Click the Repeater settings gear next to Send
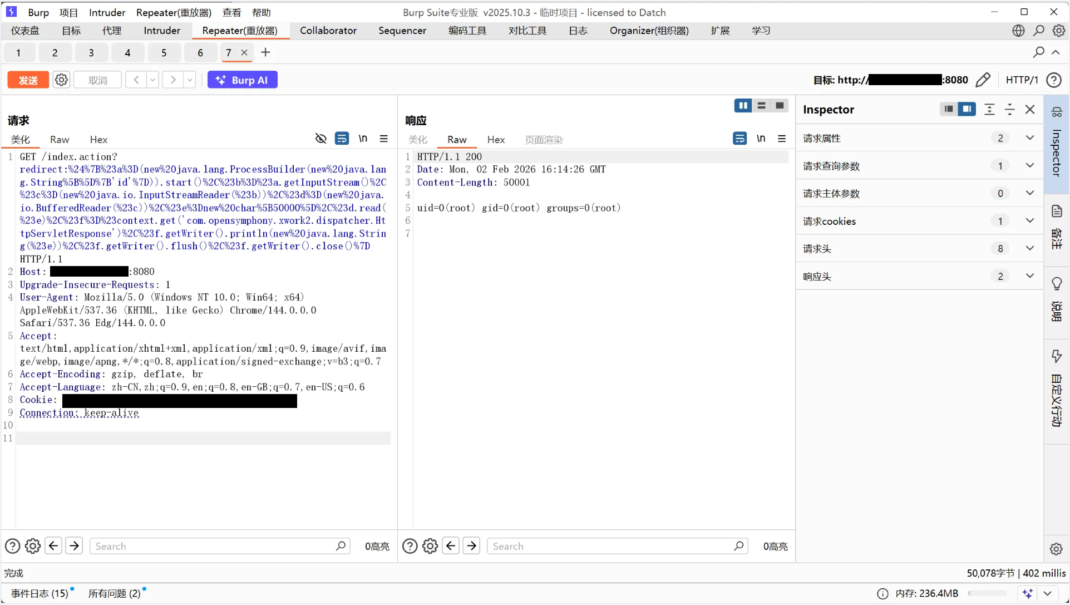Image resolution: width=1070 pixels, height=605 pixels. 61,80
